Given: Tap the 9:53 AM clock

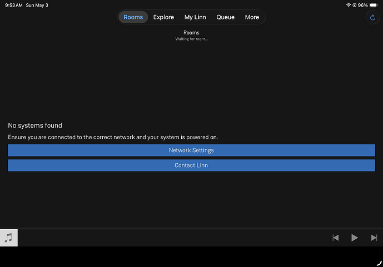Looking at the screenshot, I should 14,5.
